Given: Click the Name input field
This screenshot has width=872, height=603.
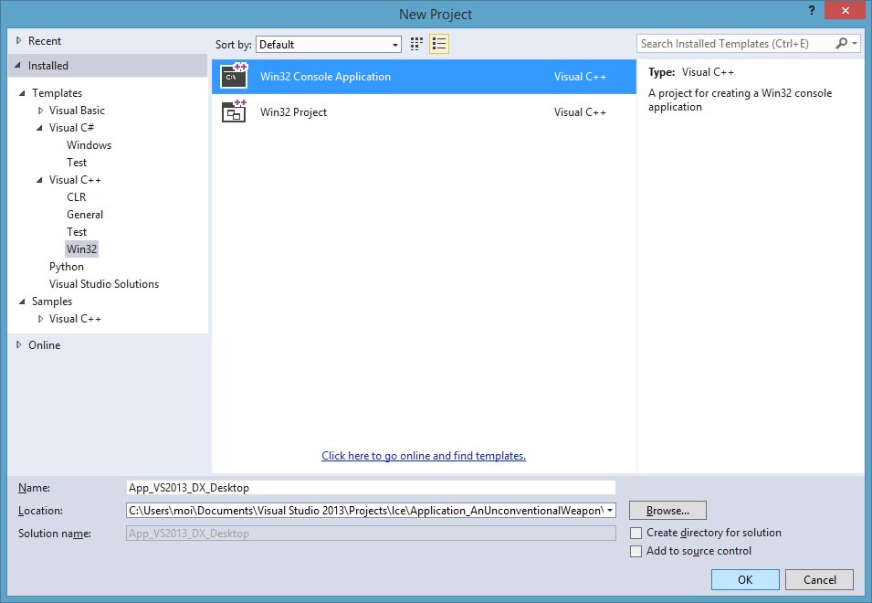Looking at the screenshot, I should click(371, 487).
